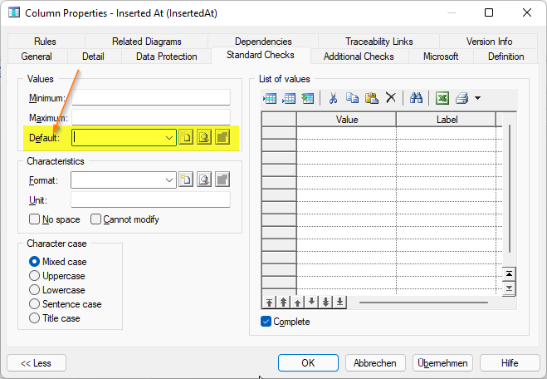Click the << Less button

pos(37,363)
